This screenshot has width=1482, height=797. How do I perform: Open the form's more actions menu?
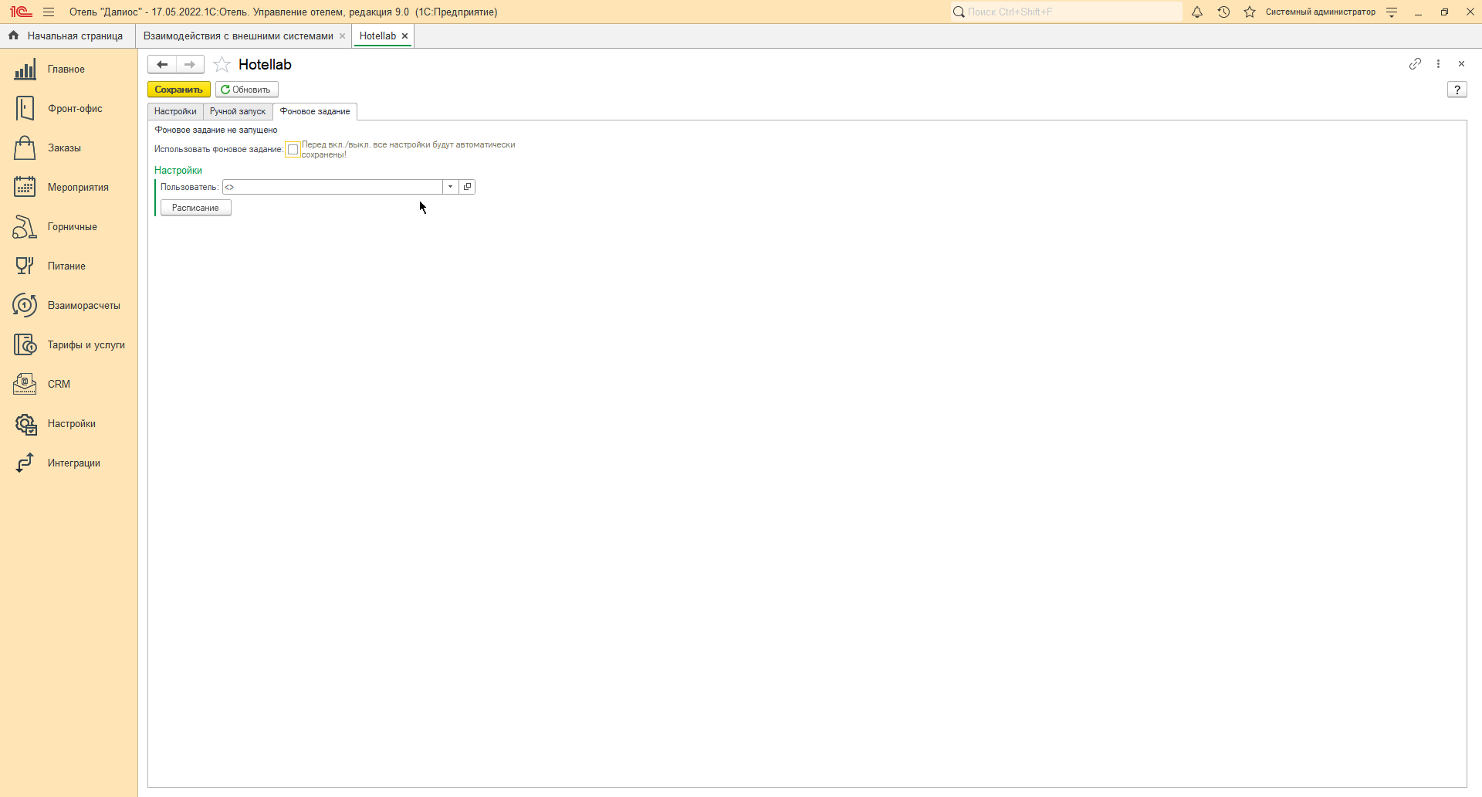pyautogui.click(x=1438, y=64)
